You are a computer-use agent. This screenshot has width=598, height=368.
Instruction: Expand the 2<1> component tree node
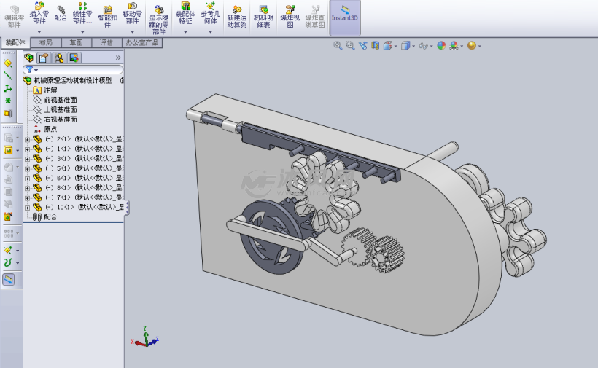click(x=27, y=139)
